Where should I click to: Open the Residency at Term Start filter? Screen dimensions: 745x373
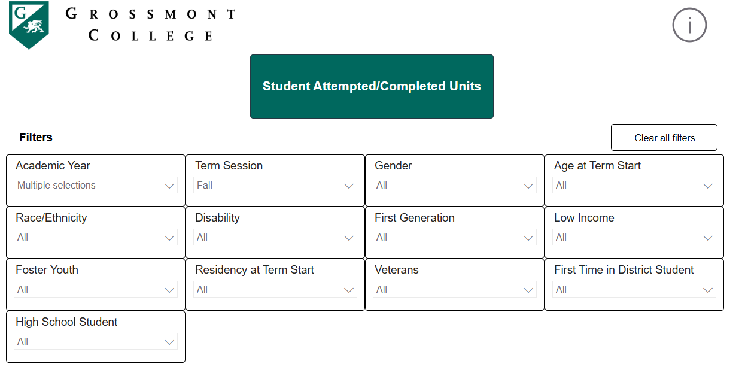pyautogui.click(x=274, y=289)
